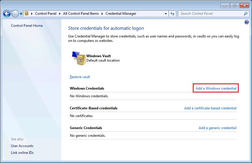Click the Refresh button beside address bar
The height and width of the screenshot is (163, 252).
pyautogui.click(x=173, y=14)
